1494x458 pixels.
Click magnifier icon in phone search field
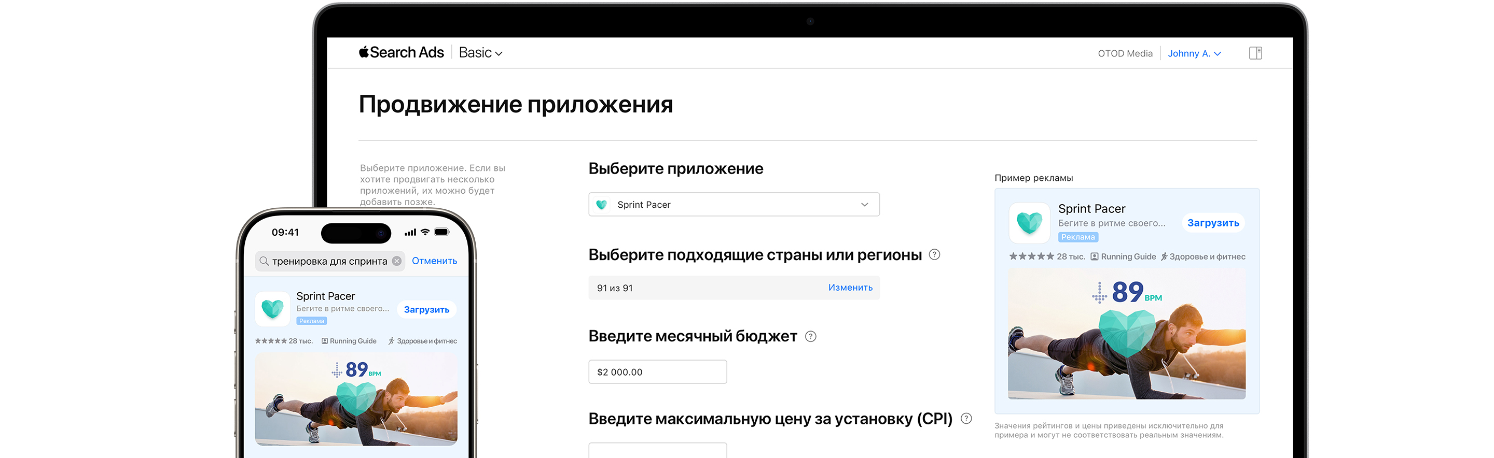click(264, 261)
